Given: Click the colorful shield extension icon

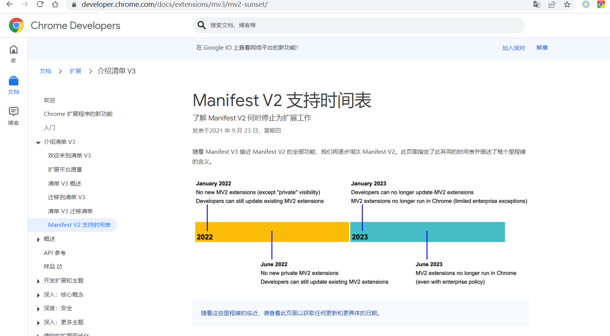Looking at the screenshot, I should click(x=601, y=5).
